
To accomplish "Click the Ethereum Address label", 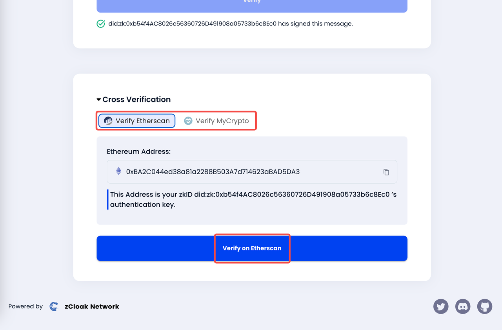I will pyautogui.click(x=138, y=151).
